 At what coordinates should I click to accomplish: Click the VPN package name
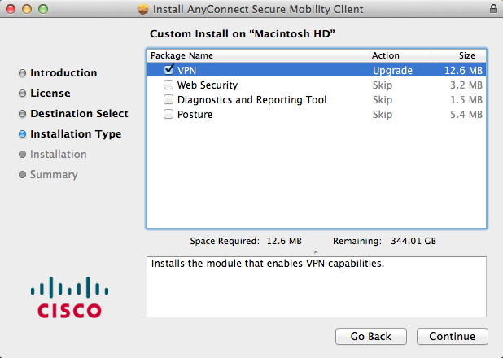point(186,70)
